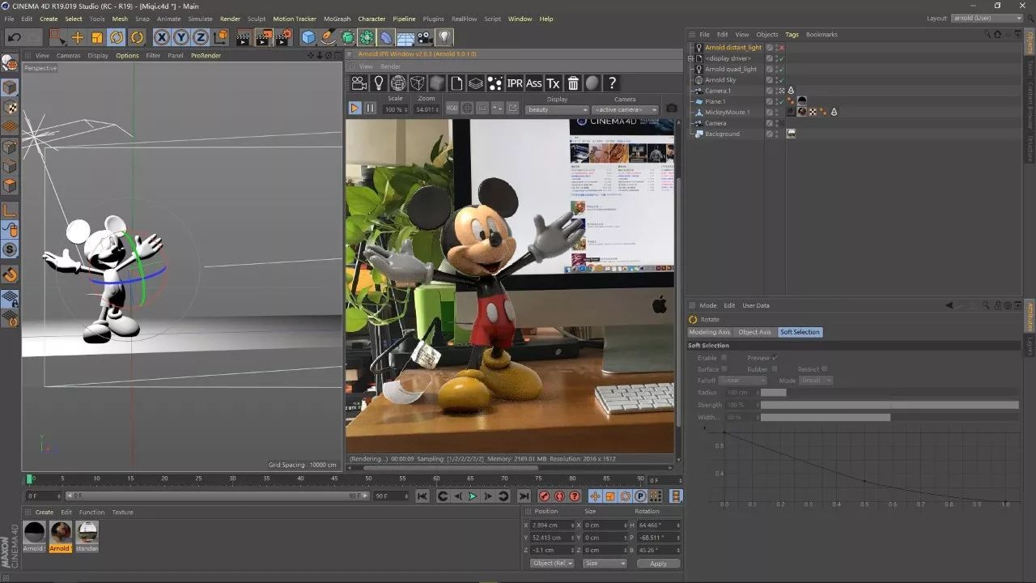Open the ProRender viewport menu
Image resolution: width=1036 pixels, height=583 pixels.
[206, 56]
